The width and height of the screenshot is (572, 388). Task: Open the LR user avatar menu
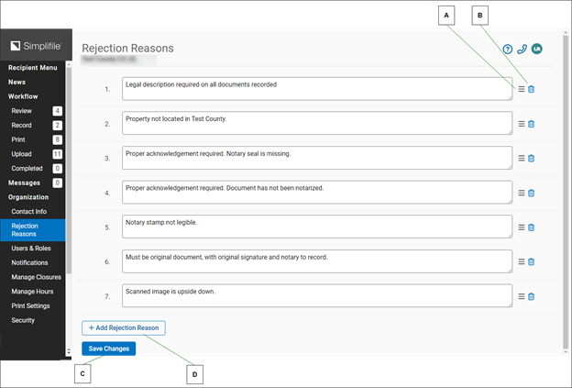click(536, 49)
